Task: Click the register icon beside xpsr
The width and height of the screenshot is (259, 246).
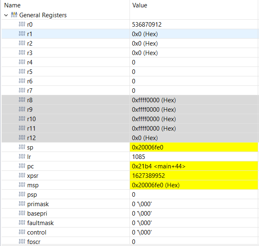Action: (22, 175)
